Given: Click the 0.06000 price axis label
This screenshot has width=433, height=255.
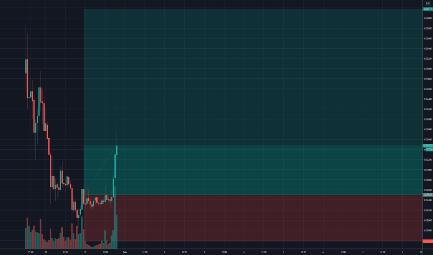Looking at the screenshot, I should [x=428, y=18].
